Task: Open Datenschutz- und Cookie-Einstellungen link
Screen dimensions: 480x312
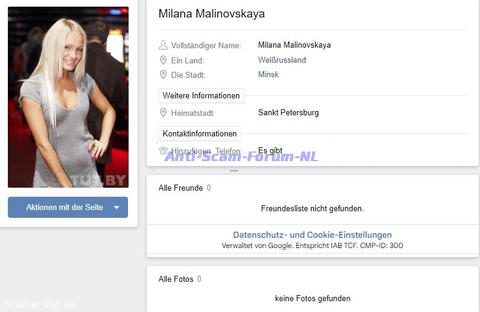Action: pyautogui.click(x=312, y=235)
